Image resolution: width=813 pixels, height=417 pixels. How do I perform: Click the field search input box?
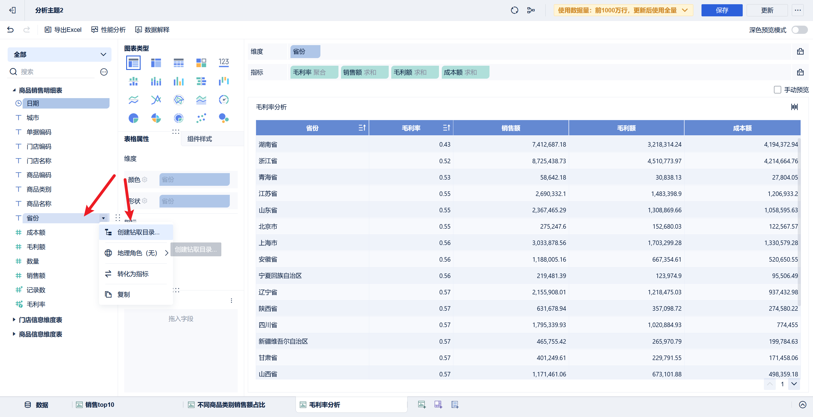tap(57, 72)
